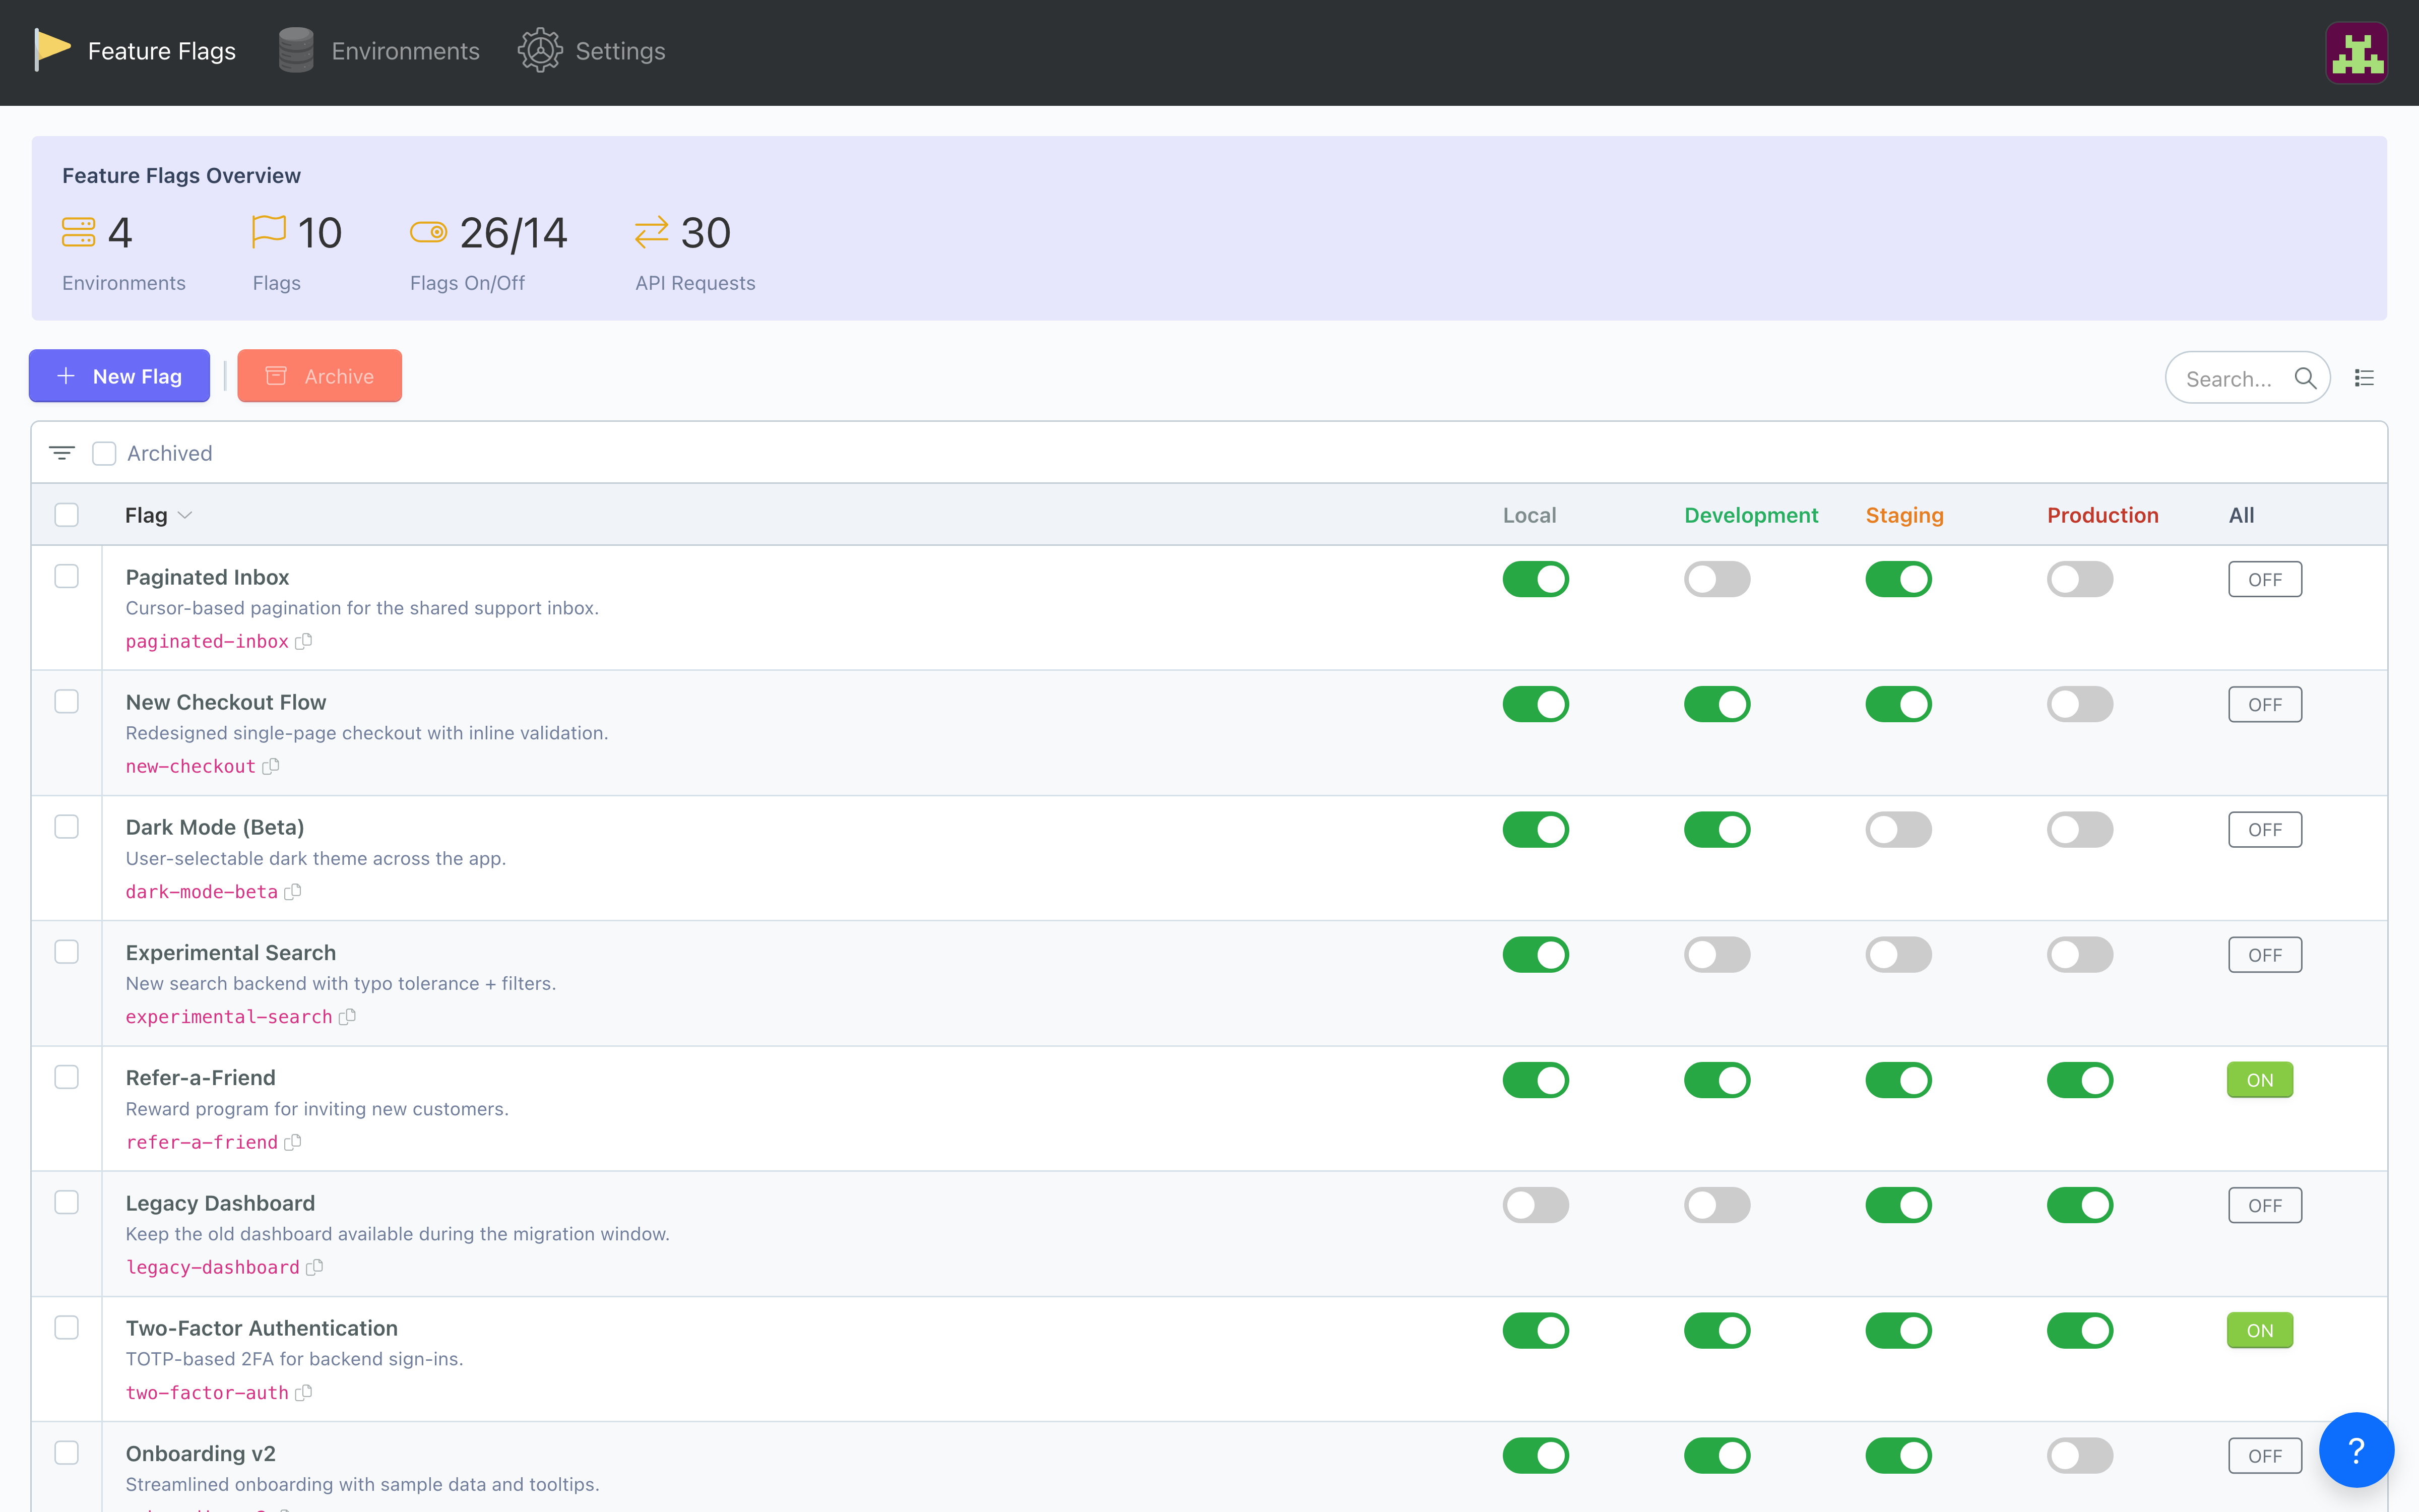Click the copy icon beside experimental-search
2419x1512 pixels.
[x=348, y=1017]
